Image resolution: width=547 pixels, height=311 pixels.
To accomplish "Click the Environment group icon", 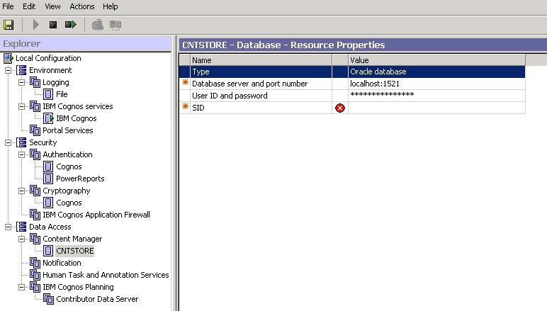I will [x=22, y=70].
